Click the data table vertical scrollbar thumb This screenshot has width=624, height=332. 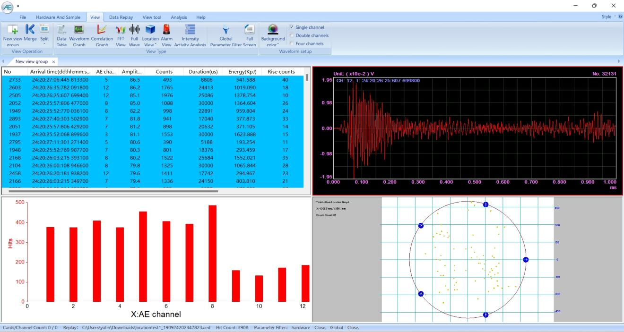click(307, 78)
